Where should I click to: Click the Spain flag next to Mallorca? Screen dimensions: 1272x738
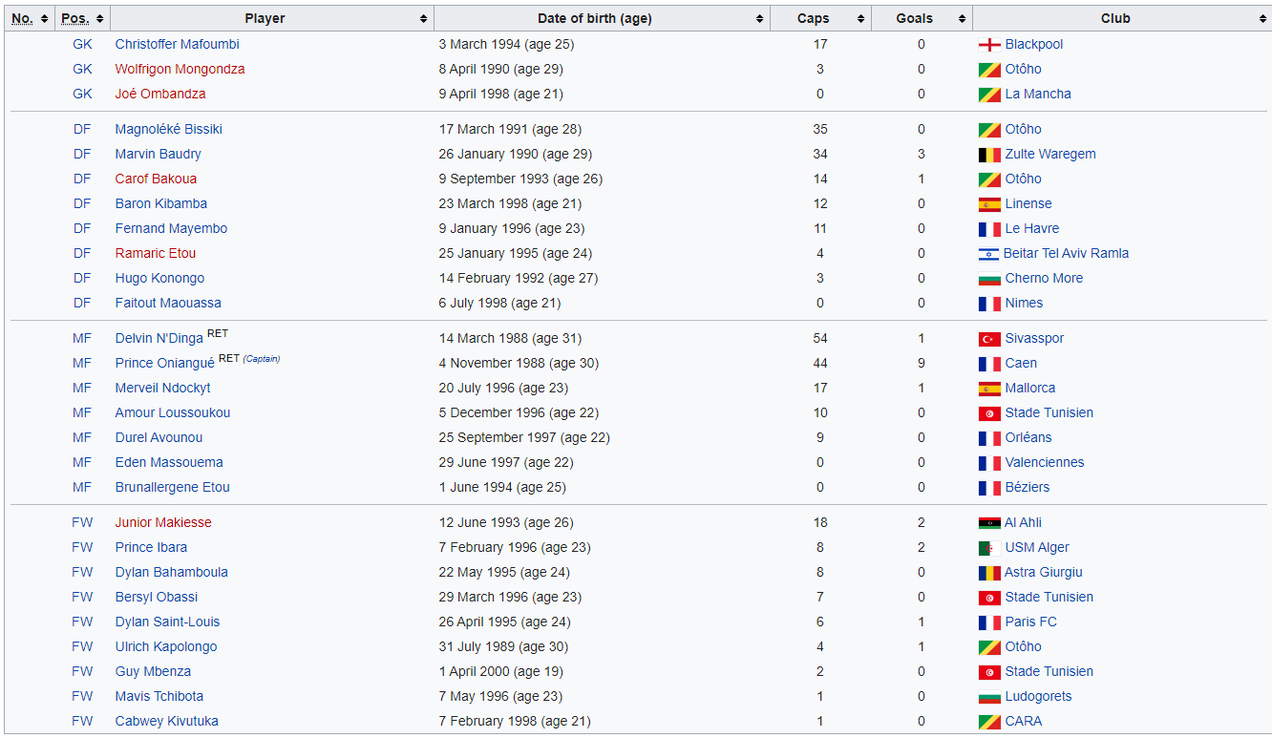[989, 389]
